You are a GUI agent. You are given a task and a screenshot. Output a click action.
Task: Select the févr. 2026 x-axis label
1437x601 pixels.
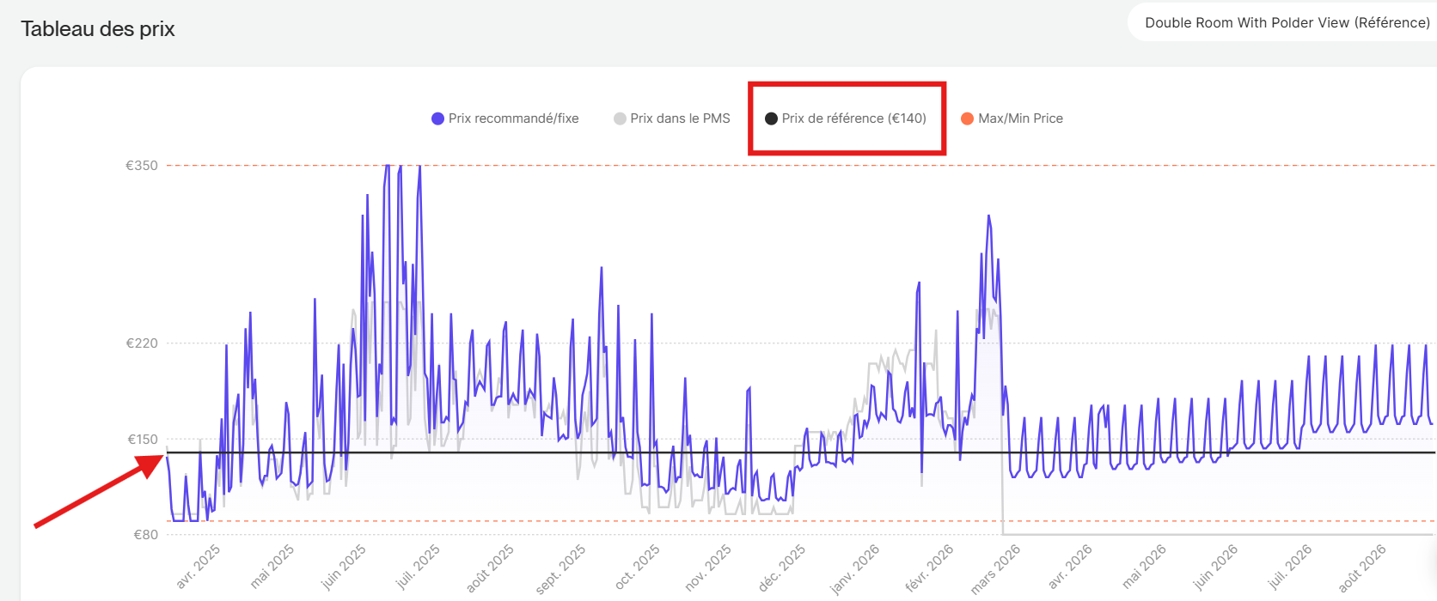point(929,568)
